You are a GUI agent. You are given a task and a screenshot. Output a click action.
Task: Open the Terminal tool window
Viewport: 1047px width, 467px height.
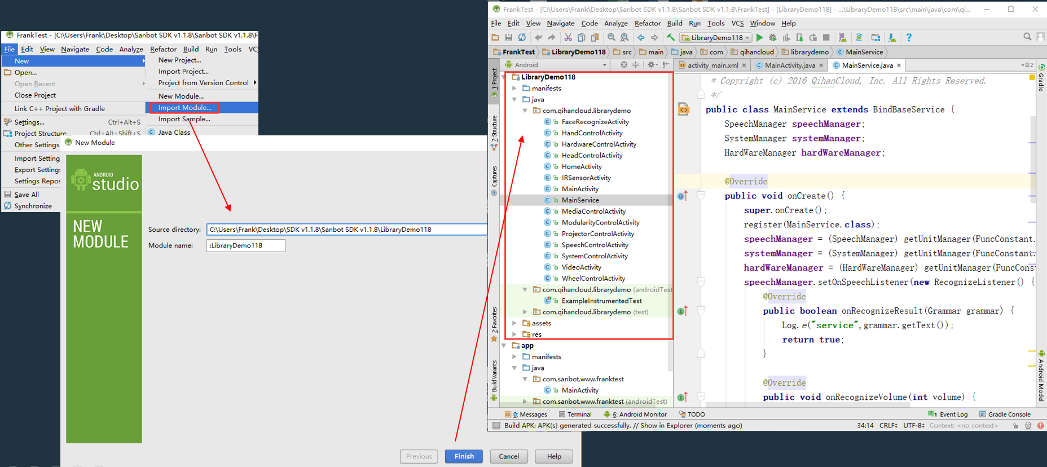[x=575, y=415]
